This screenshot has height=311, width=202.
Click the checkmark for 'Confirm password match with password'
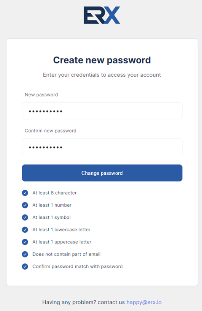click(25, 267)
